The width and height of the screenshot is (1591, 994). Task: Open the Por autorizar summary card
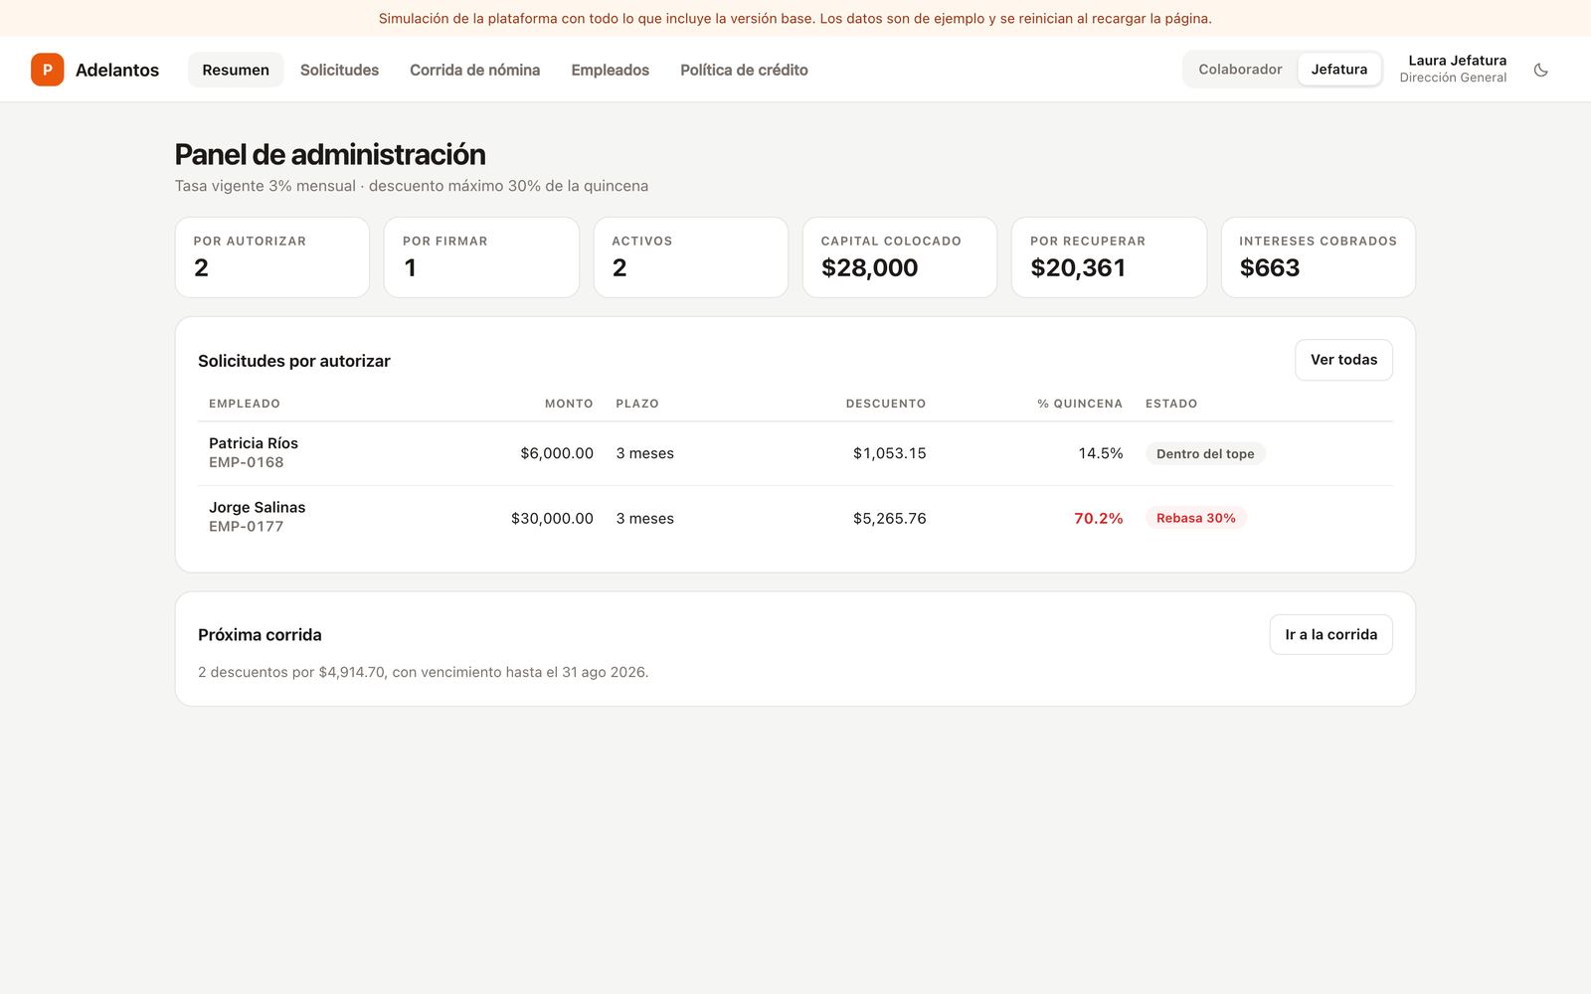(272, 257)
